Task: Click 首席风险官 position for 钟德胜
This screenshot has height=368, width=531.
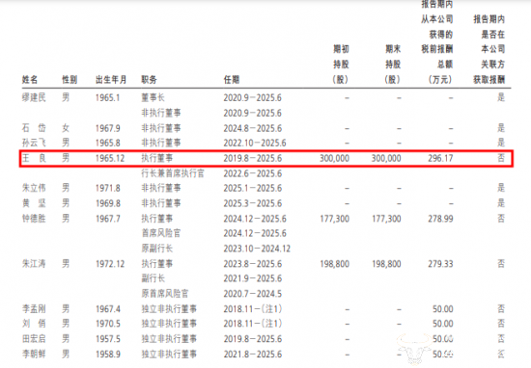Action: tap(161, 233)
